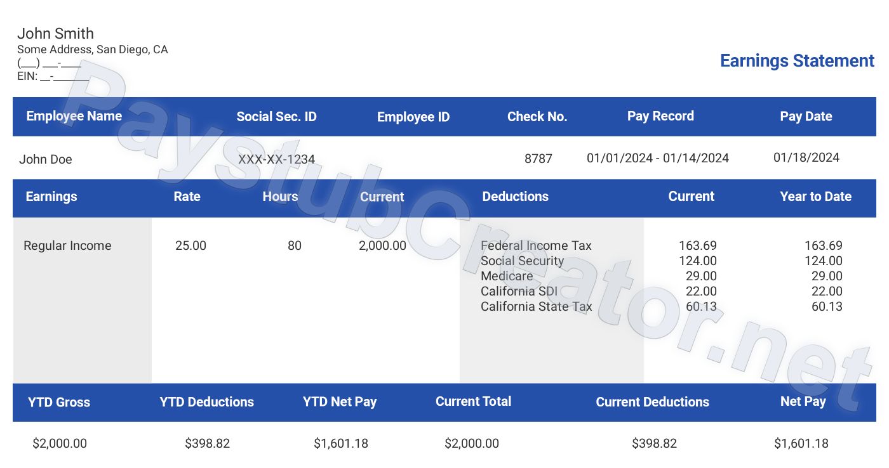Click the "Medicare" deduction label
Image resolution: width=889 pixels, height=468 pixels.
point(507,276)
